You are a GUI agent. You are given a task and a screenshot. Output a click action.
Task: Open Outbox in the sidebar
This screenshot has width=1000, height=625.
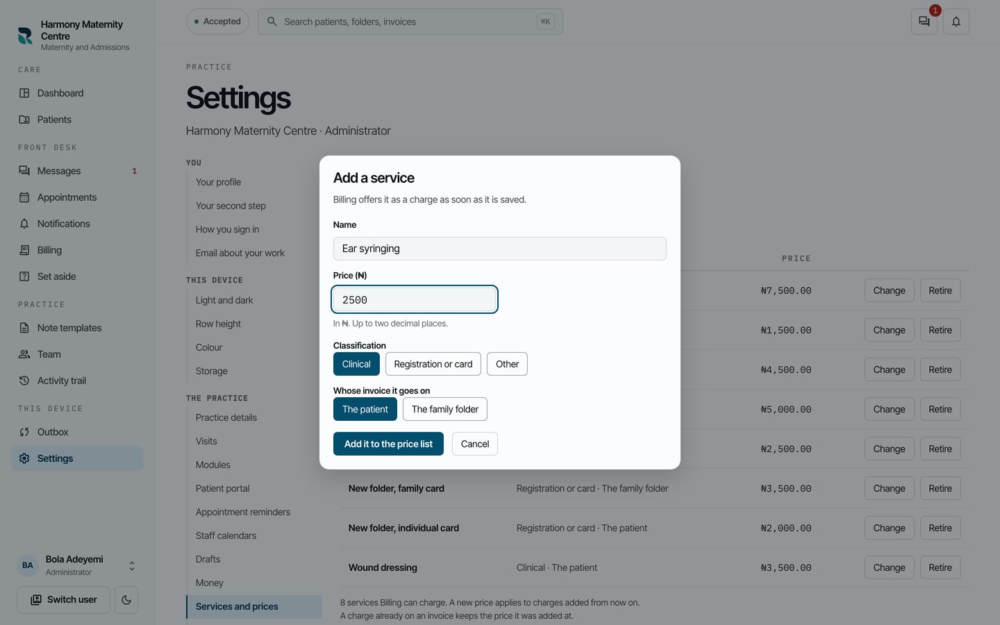pyautogui.click(x=77, y=432)
